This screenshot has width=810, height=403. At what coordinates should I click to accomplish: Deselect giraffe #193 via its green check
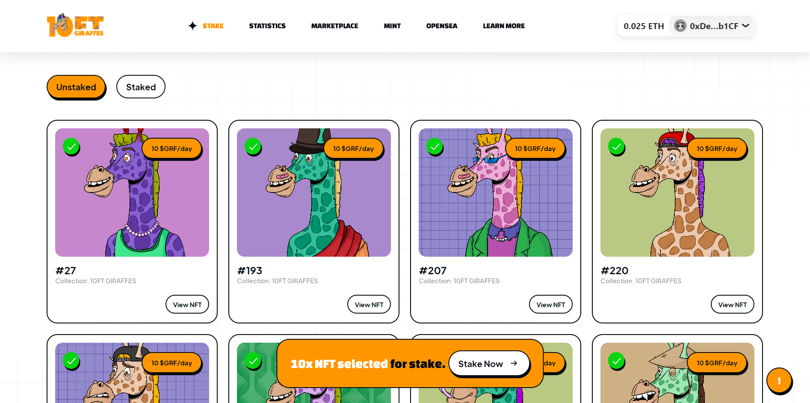coord(253,146)
